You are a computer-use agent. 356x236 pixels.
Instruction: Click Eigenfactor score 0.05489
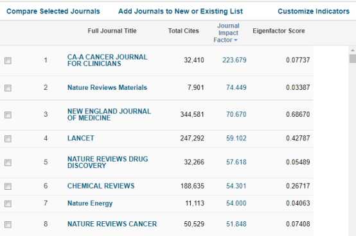298,162
